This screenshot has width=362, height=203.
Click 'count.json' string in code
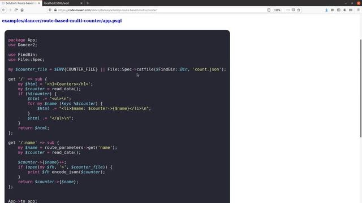coord(207,69)
